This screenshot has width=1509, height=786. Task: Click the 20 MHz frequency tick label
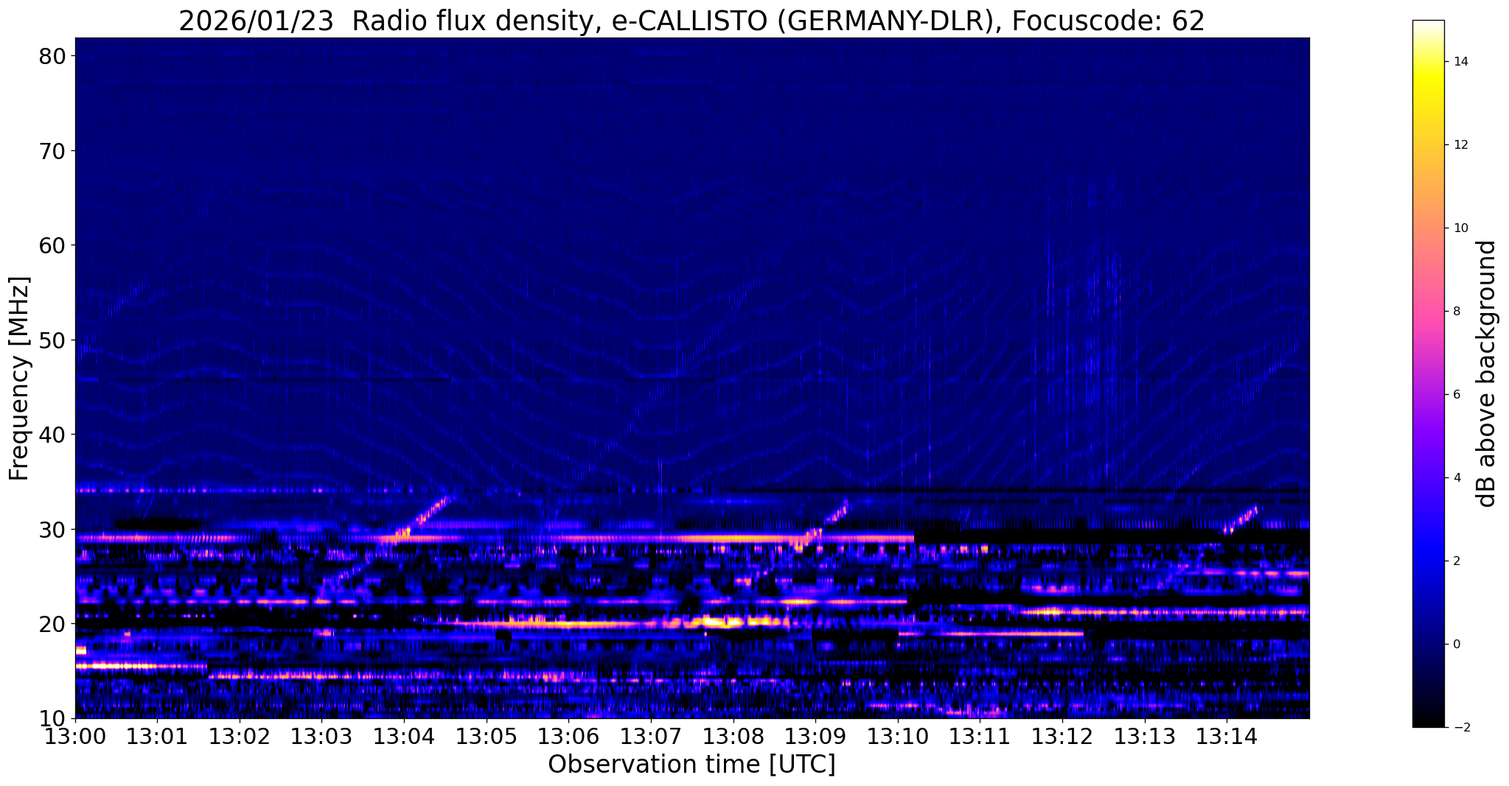52,624
